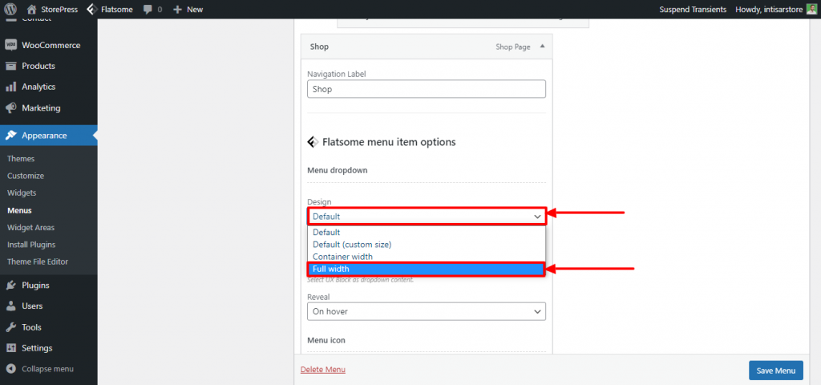Collapse the Shop menu item panel
Image resolution: width=821 pixels, height=385 pixels.
coord(543,47)
